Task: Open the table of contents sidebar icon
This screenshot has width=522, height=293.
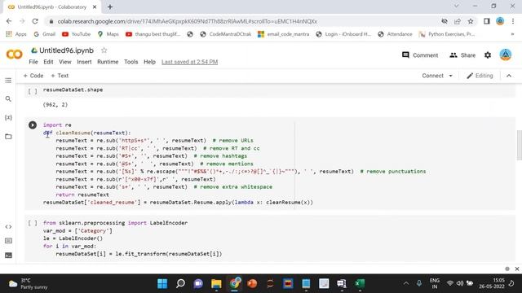Action: tap(8, 81)
